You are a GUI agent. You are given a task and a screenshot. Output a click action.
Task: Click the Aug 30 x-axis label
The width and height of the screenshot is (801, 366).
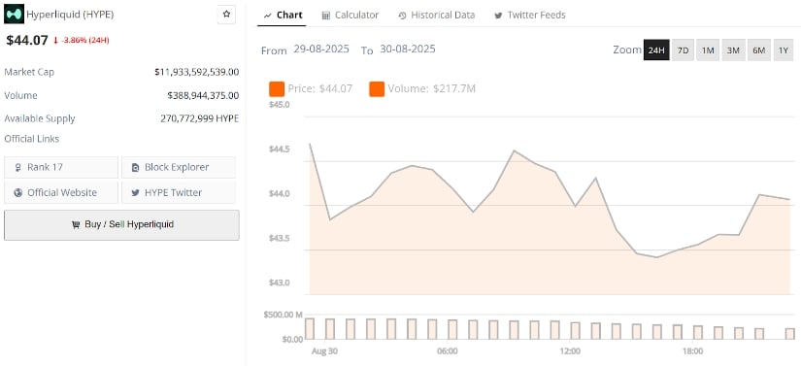[x=324, y=351]
